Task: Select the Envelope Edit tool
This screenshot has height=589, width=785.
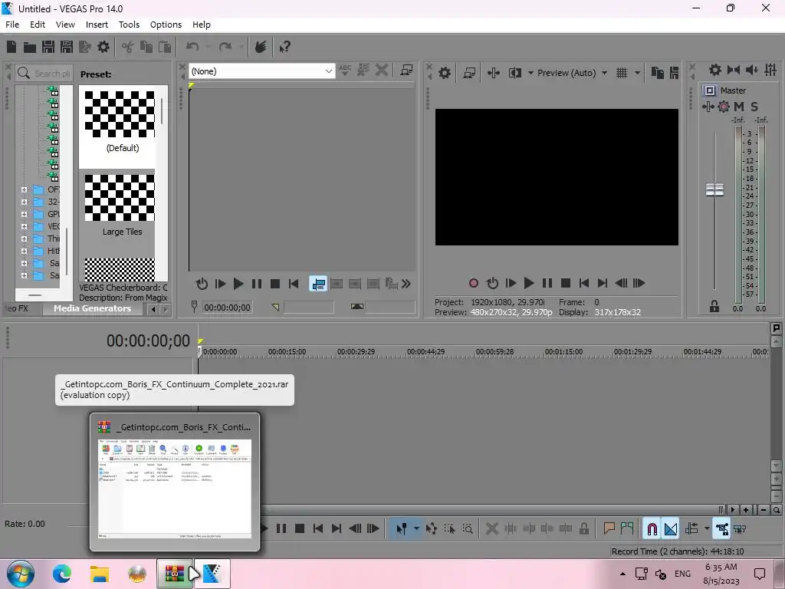Action: [431, 528]
